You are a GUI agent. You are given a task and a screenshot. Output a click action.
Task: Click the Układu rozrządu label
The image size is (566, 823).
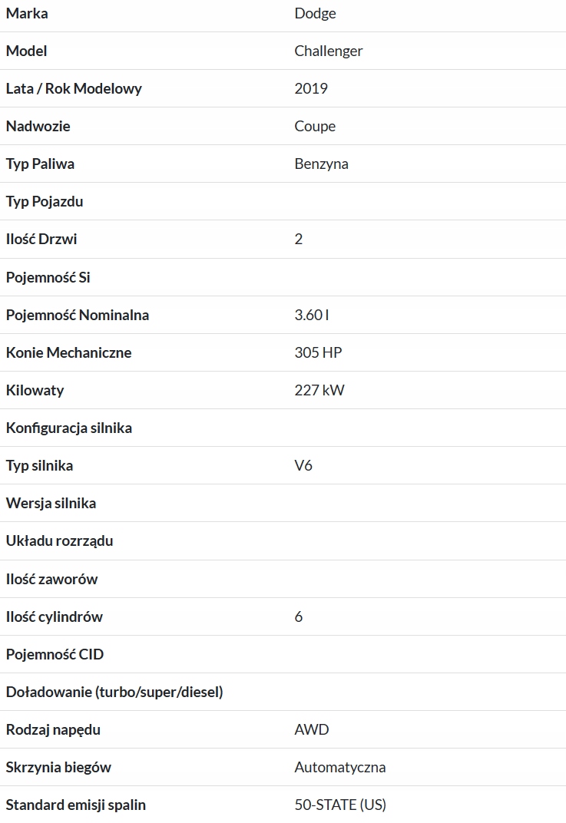click(x=59, y=540)
